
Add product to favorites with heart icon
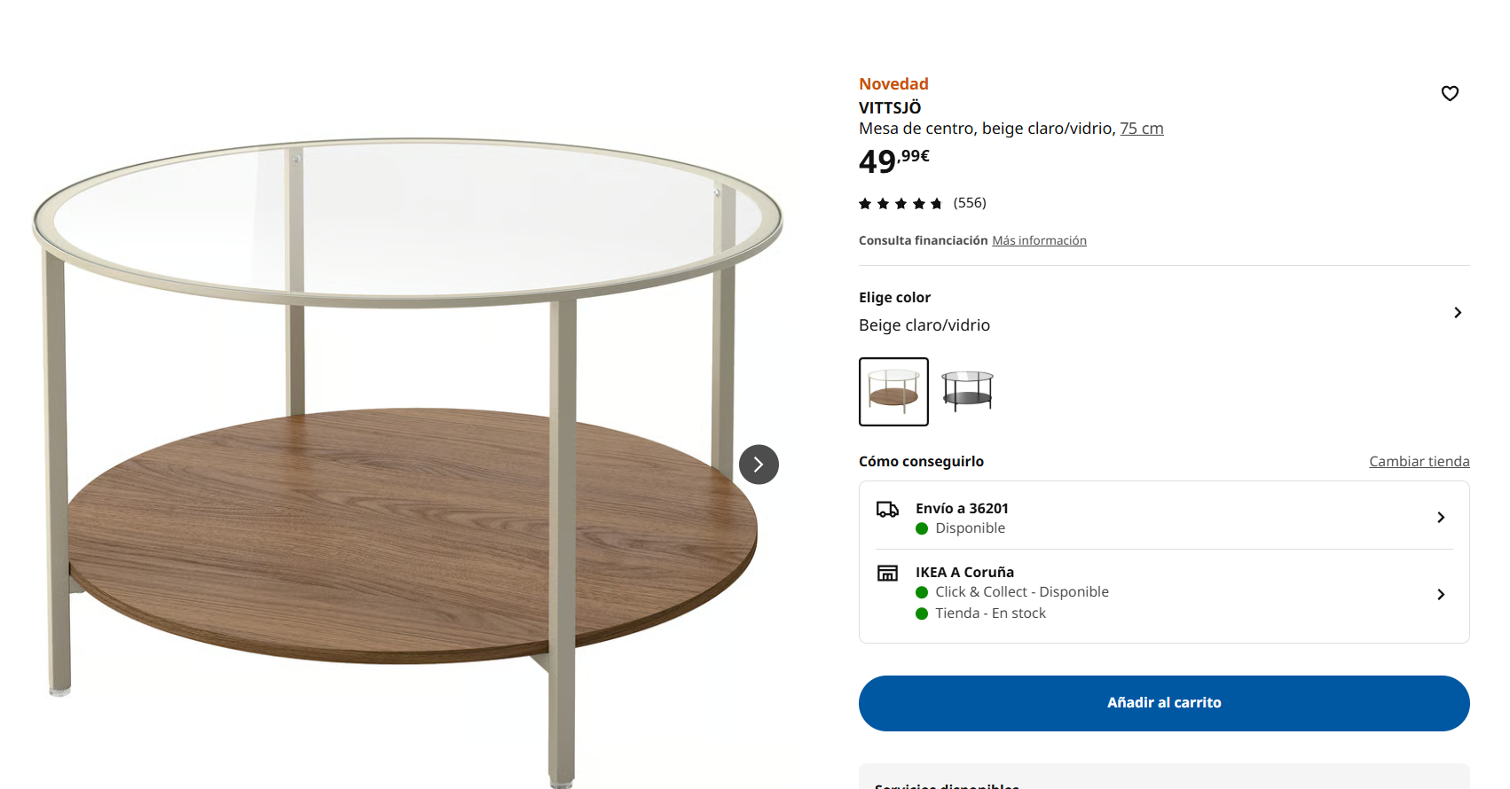1450,93
